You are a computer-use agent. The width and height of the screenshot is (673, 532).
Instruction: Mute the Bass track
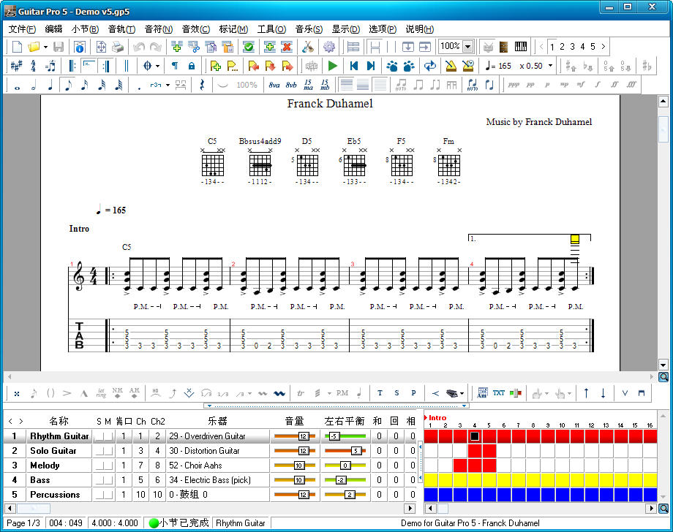click(x=108, y=480)
